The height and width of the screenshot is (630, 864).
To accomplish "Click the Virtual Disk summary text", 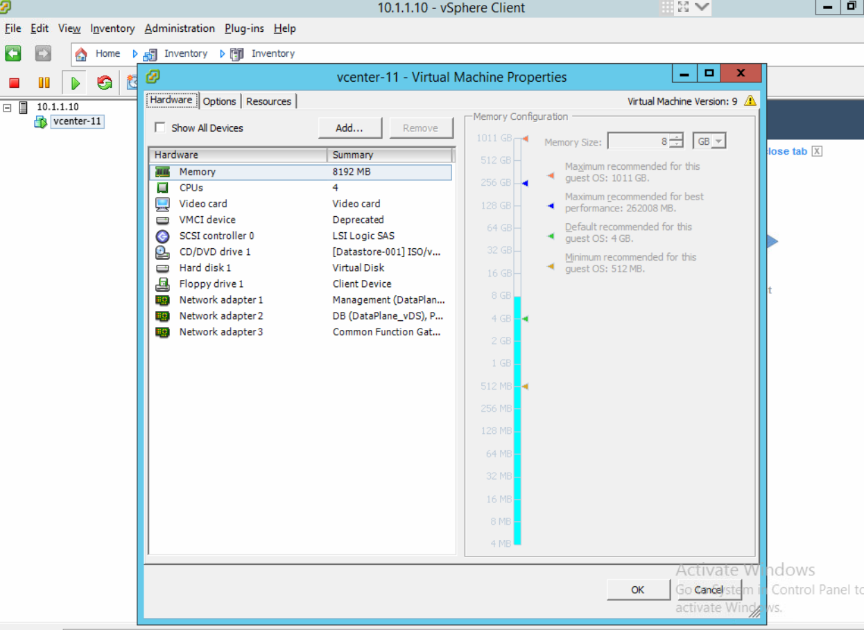I will coord(358,268).
